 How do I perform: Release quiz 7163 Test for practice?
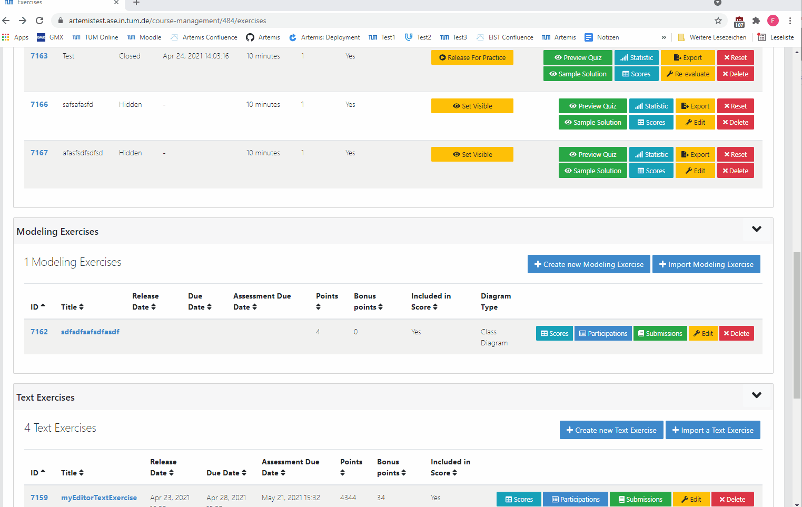pos(472,57)
